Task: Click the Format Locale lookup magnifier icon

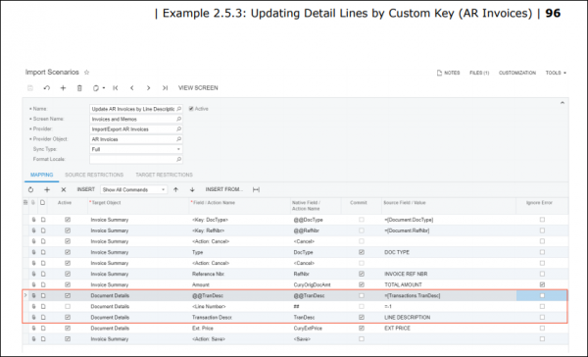Action: [x=179, y=160]
